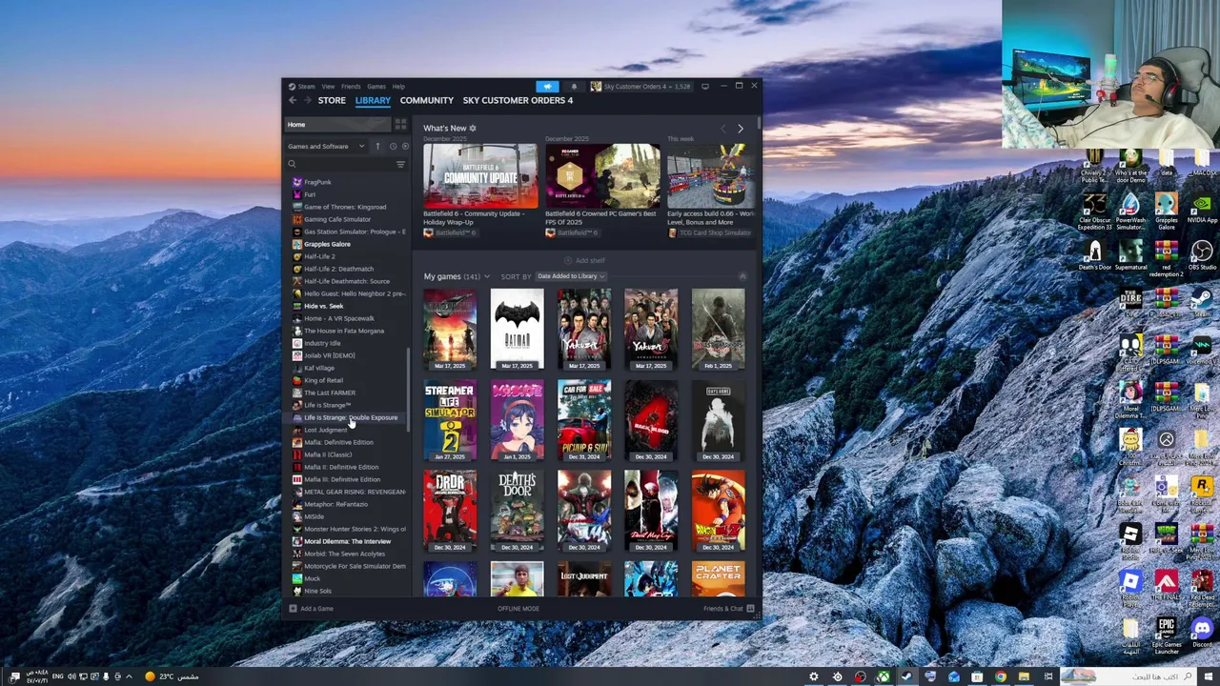Open the Steam menu
This screenshot has width=1220, height=686.
coord(302,87)
